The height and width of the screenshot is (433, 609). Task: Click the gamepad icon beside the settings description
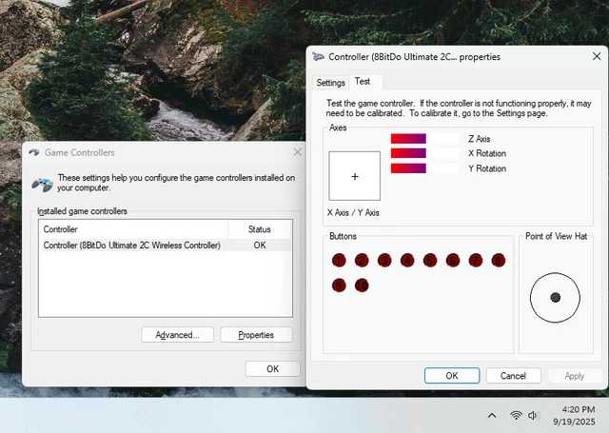[x=42, y=184]
